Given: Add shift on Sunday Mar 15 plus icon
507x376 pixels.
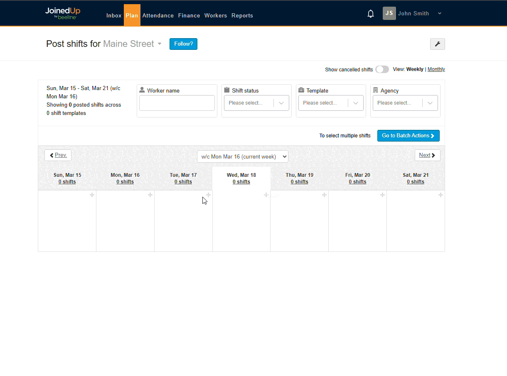Looking at the screenshot, I should 92,195.
